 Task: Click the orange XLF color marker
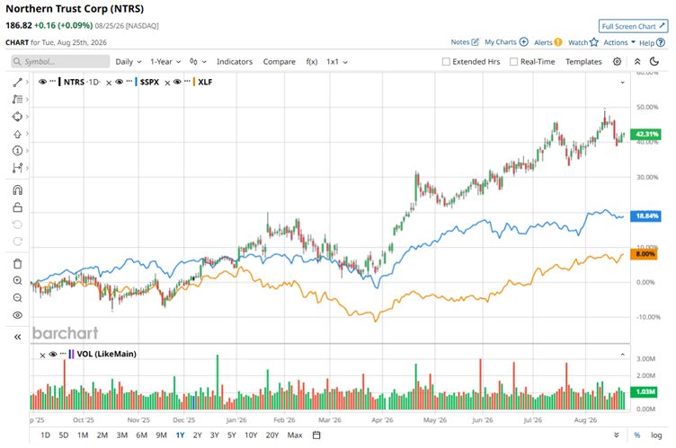pos(194,82)
